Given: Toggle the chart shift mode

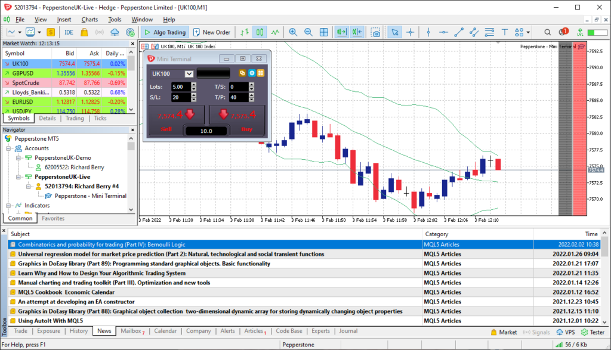Looking at the screenshot, I should (x=356, y=32).
